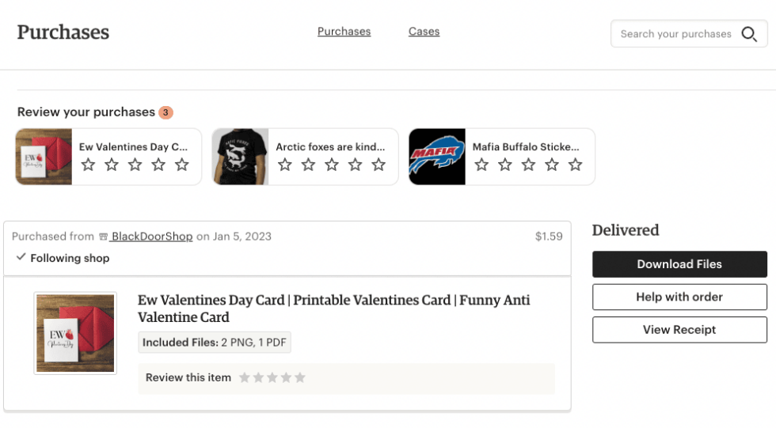Open View Receipt
This screenshot has width=776, height=428.
click(679, 330)
